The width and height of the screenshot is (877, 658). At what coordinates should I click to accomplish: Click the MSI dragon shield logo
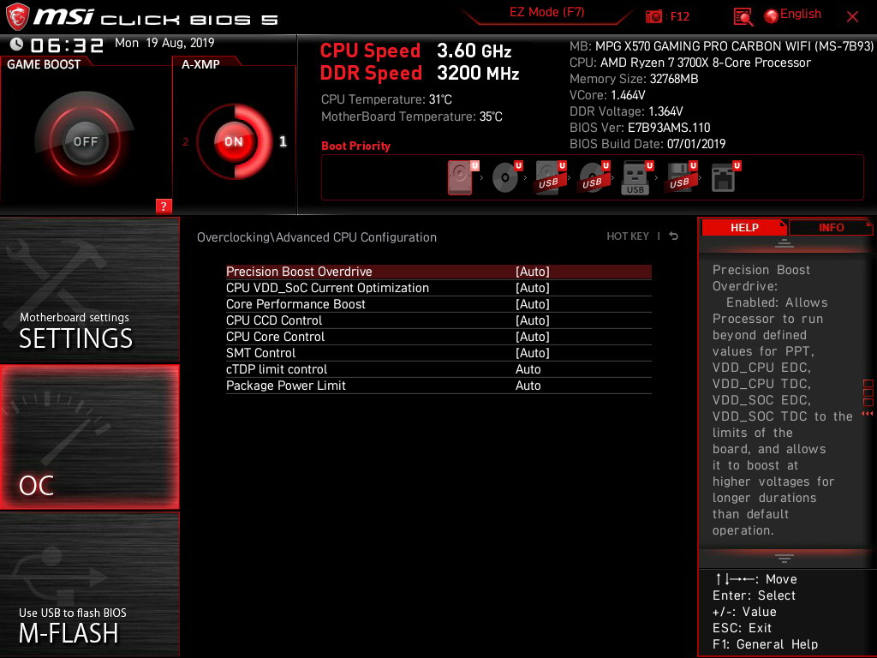point(17,17)
